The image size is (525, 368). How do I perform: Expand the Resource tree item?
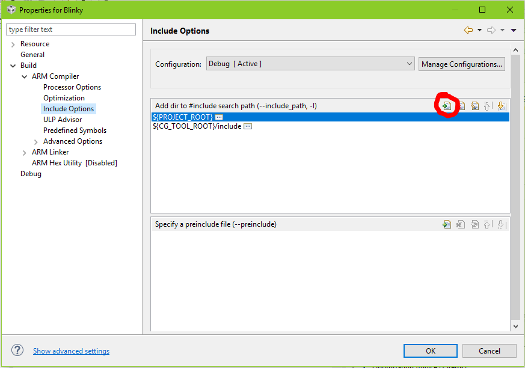(x=12, y=43)
